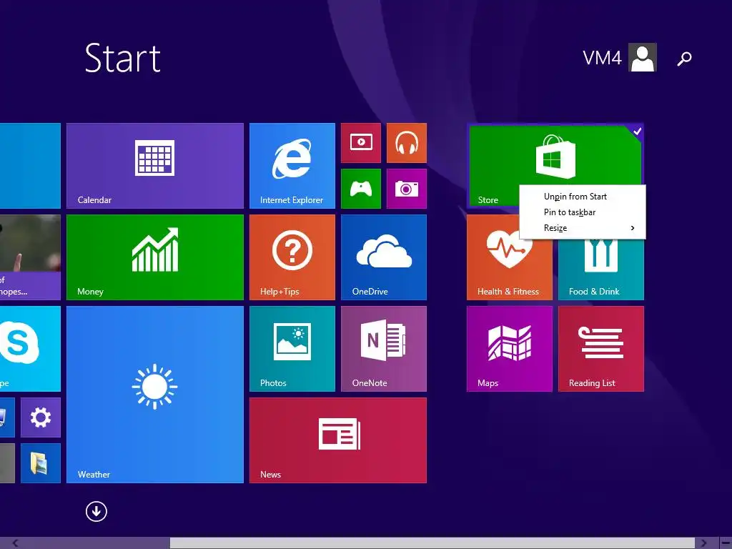This screenshot has height=549, width=732.
Task: Open the Camera tile
Action: coord(407,189)
